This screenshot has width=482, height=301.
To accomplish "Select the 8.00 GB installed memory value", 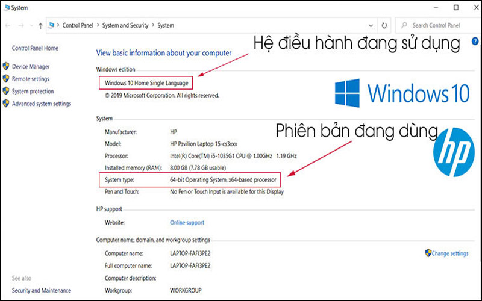I will (x=198, y=168).
